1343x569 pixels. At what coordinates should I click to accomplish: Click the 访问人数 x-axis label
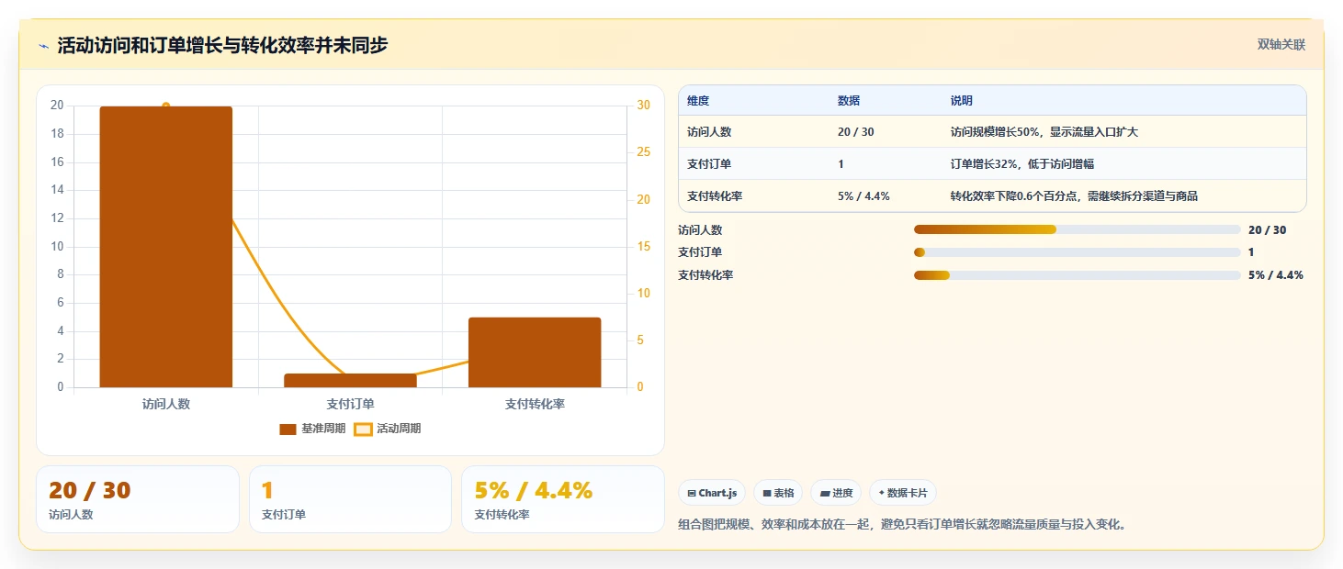click(x=166, y=404)
